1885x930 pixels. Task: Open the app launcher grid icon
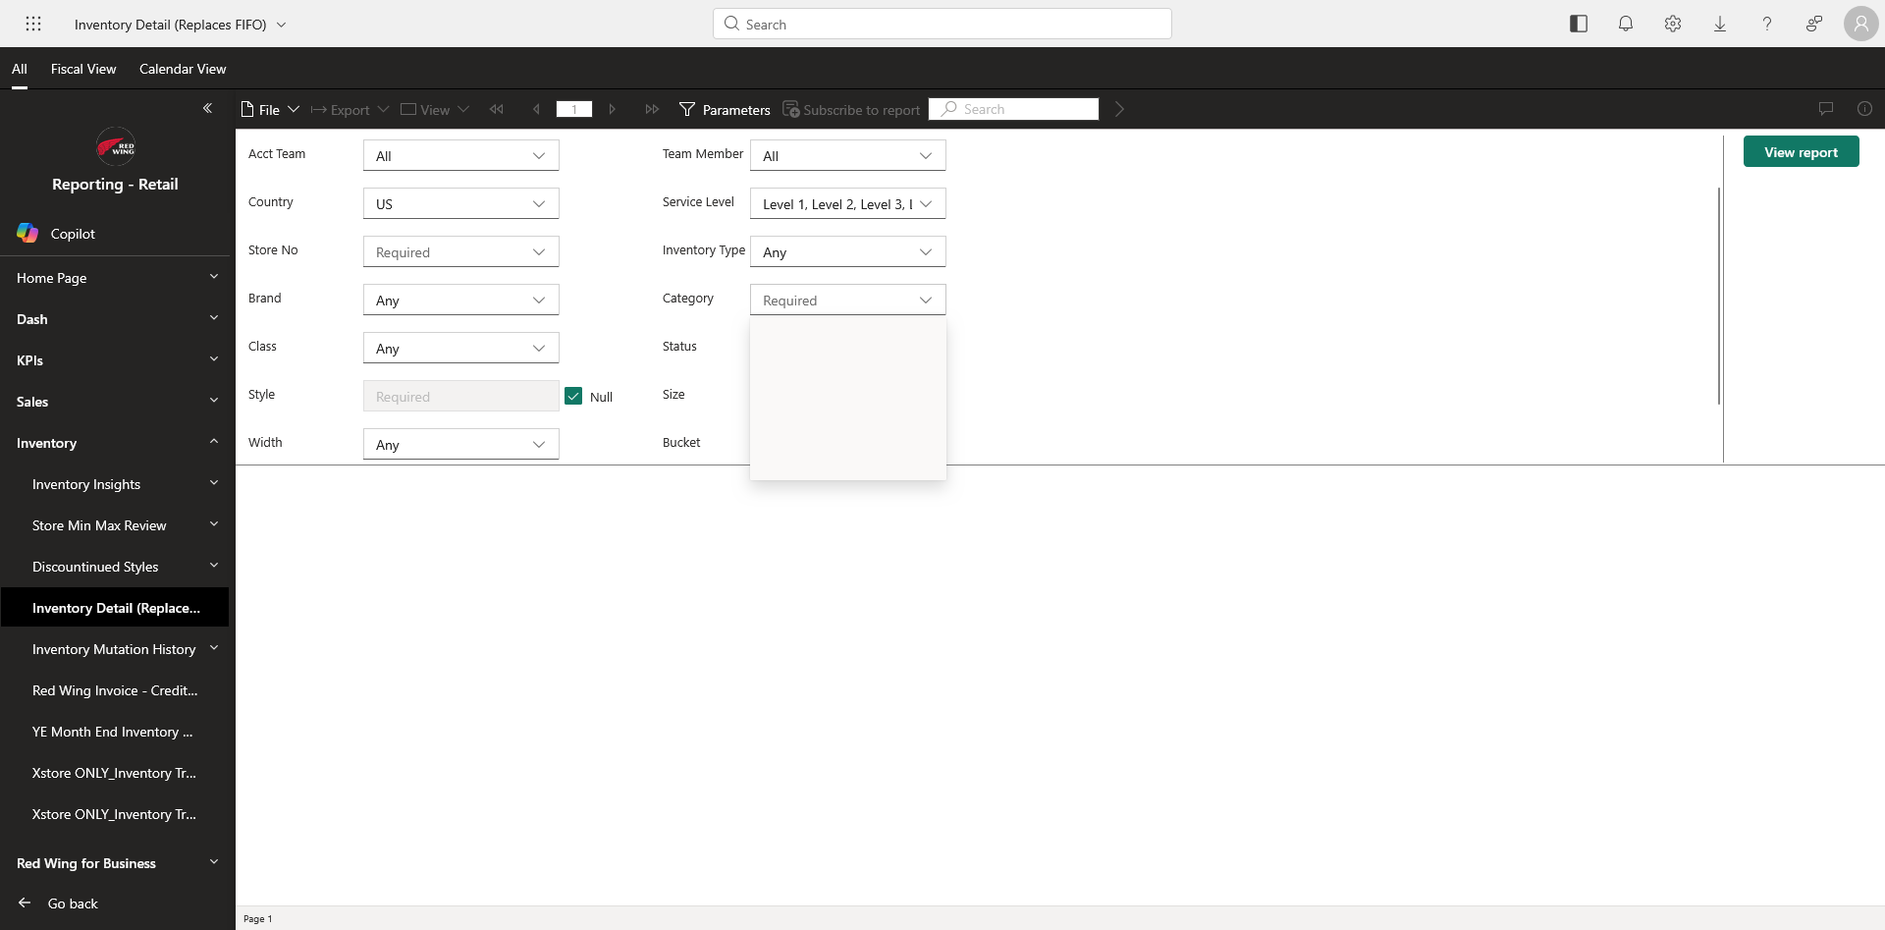(33, 24)
